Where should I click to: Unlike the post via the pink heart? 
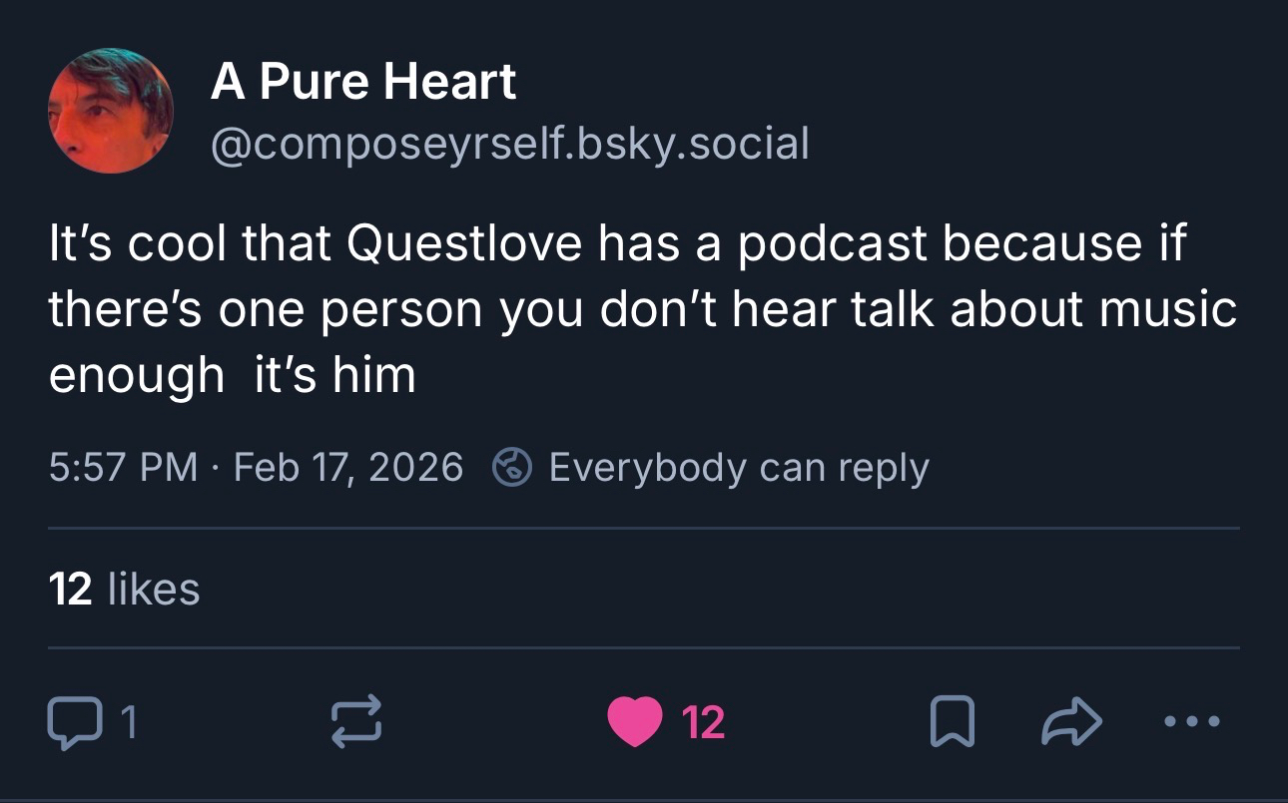click(x=635, y=721)
